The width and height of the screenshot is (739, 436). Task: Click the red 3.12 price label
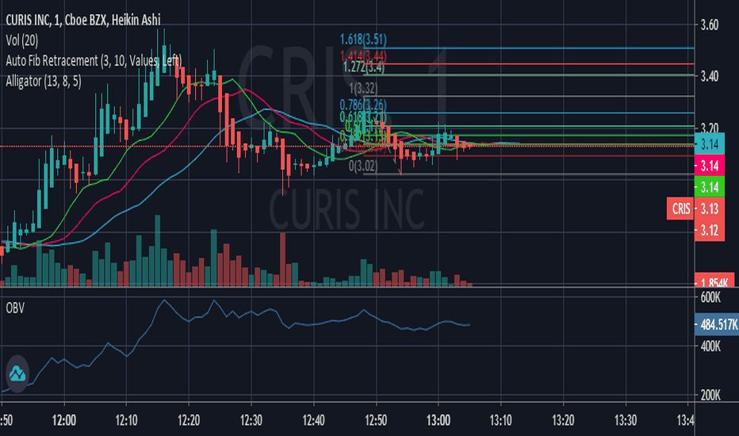pyautogui.click(x=710, y=230)
